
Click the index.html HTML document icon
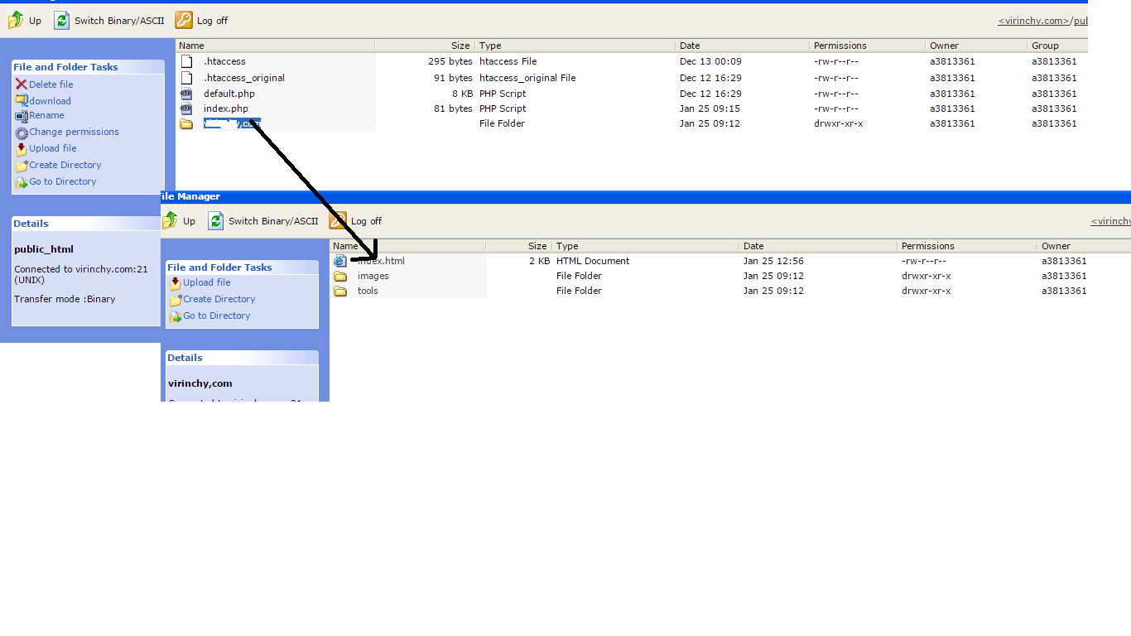[x=340, y=260]
